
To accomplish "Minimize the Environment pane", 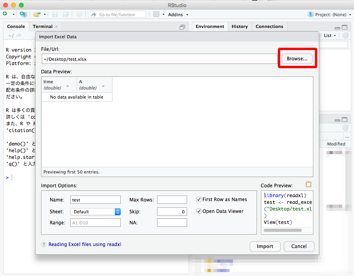I will tap(337, 28).
